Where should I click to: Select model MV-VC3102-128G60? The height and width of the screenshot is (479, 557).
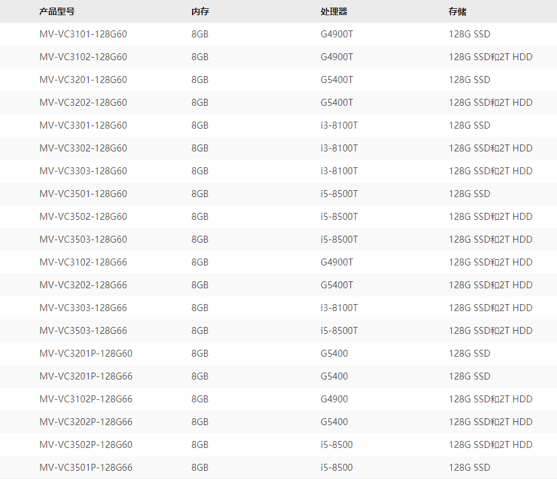tap(83, 57)
